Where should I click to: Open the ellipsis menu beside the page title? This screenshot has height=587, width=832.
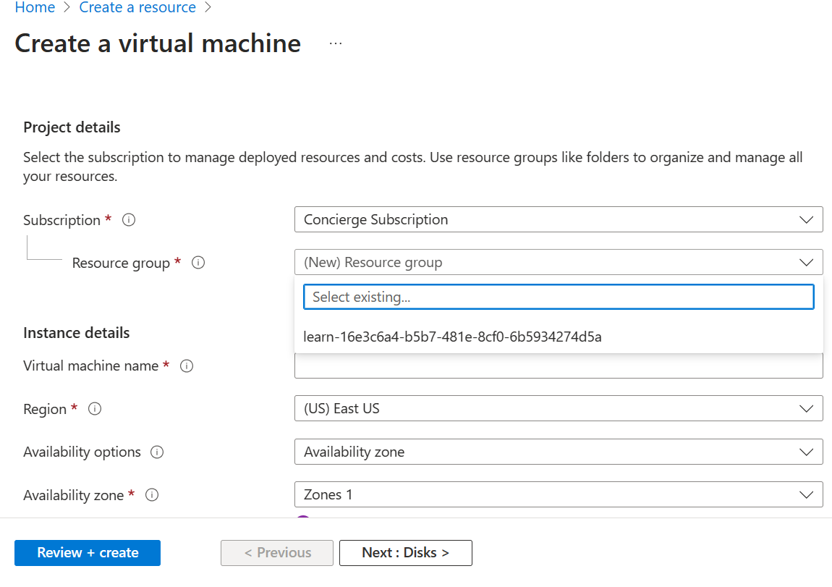click(x=336, y=43)
